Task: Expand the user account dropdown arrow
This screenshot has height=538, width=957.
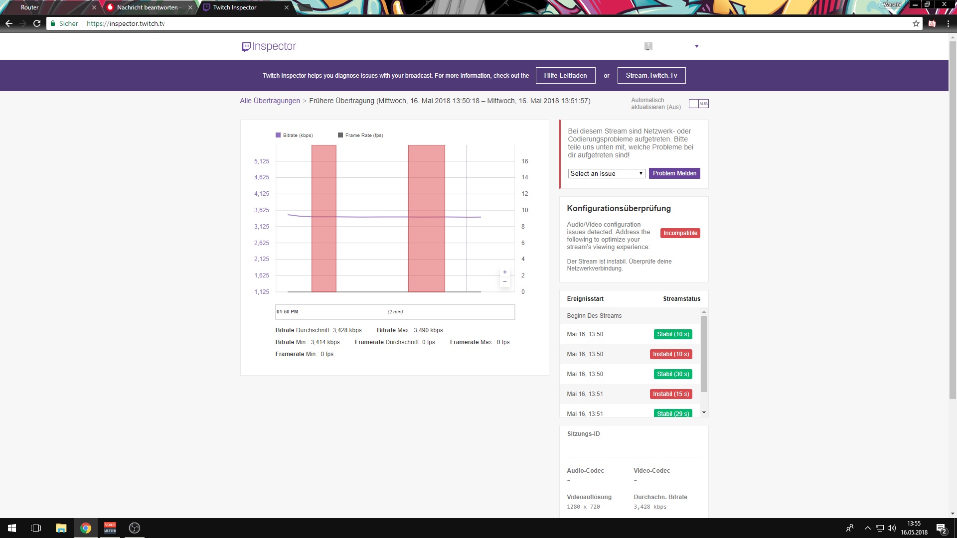Action: click(x=697, y=46)
